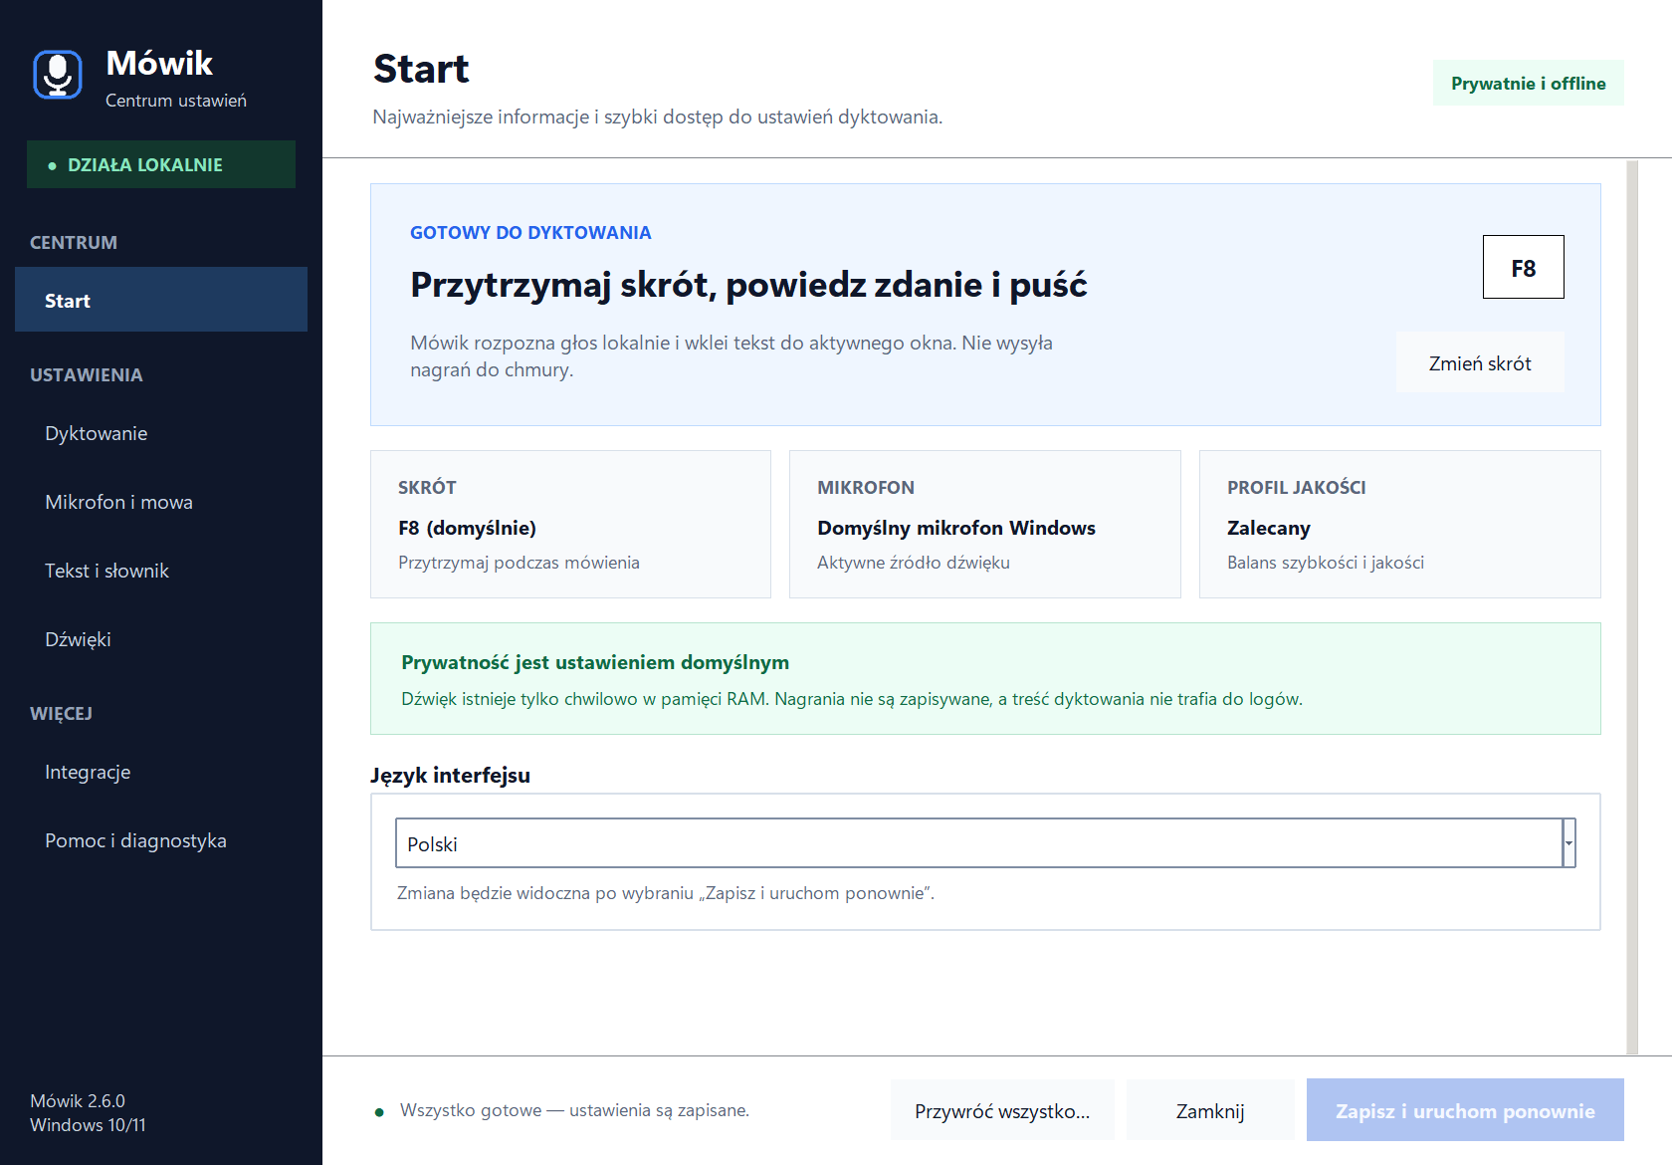Screen dimensions: 1672x1165
Task: Navigate to Integracje
Action: (161, 772)
